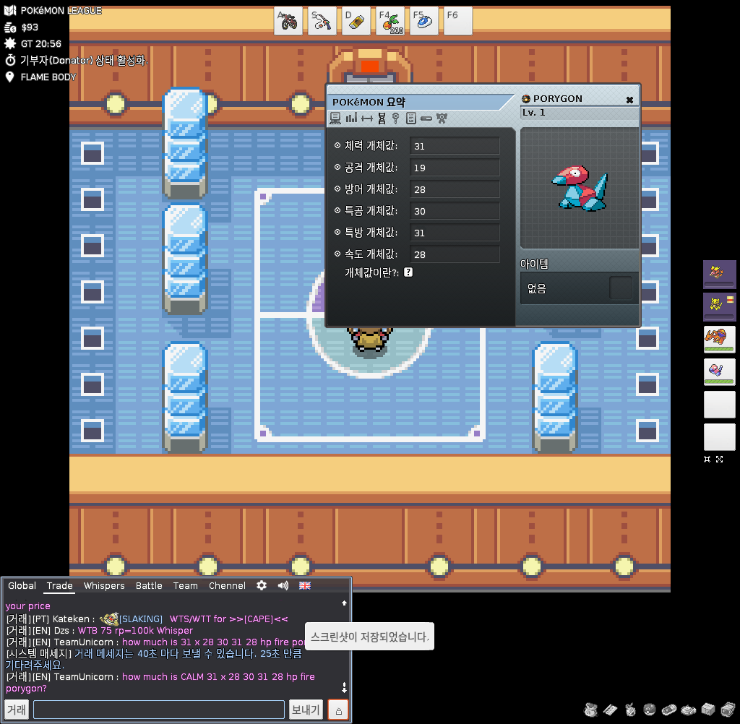Toggle chat sound speaker icon
Viewport: 740px width, 724px height.
pyautogui.click(x=283, y=585)
